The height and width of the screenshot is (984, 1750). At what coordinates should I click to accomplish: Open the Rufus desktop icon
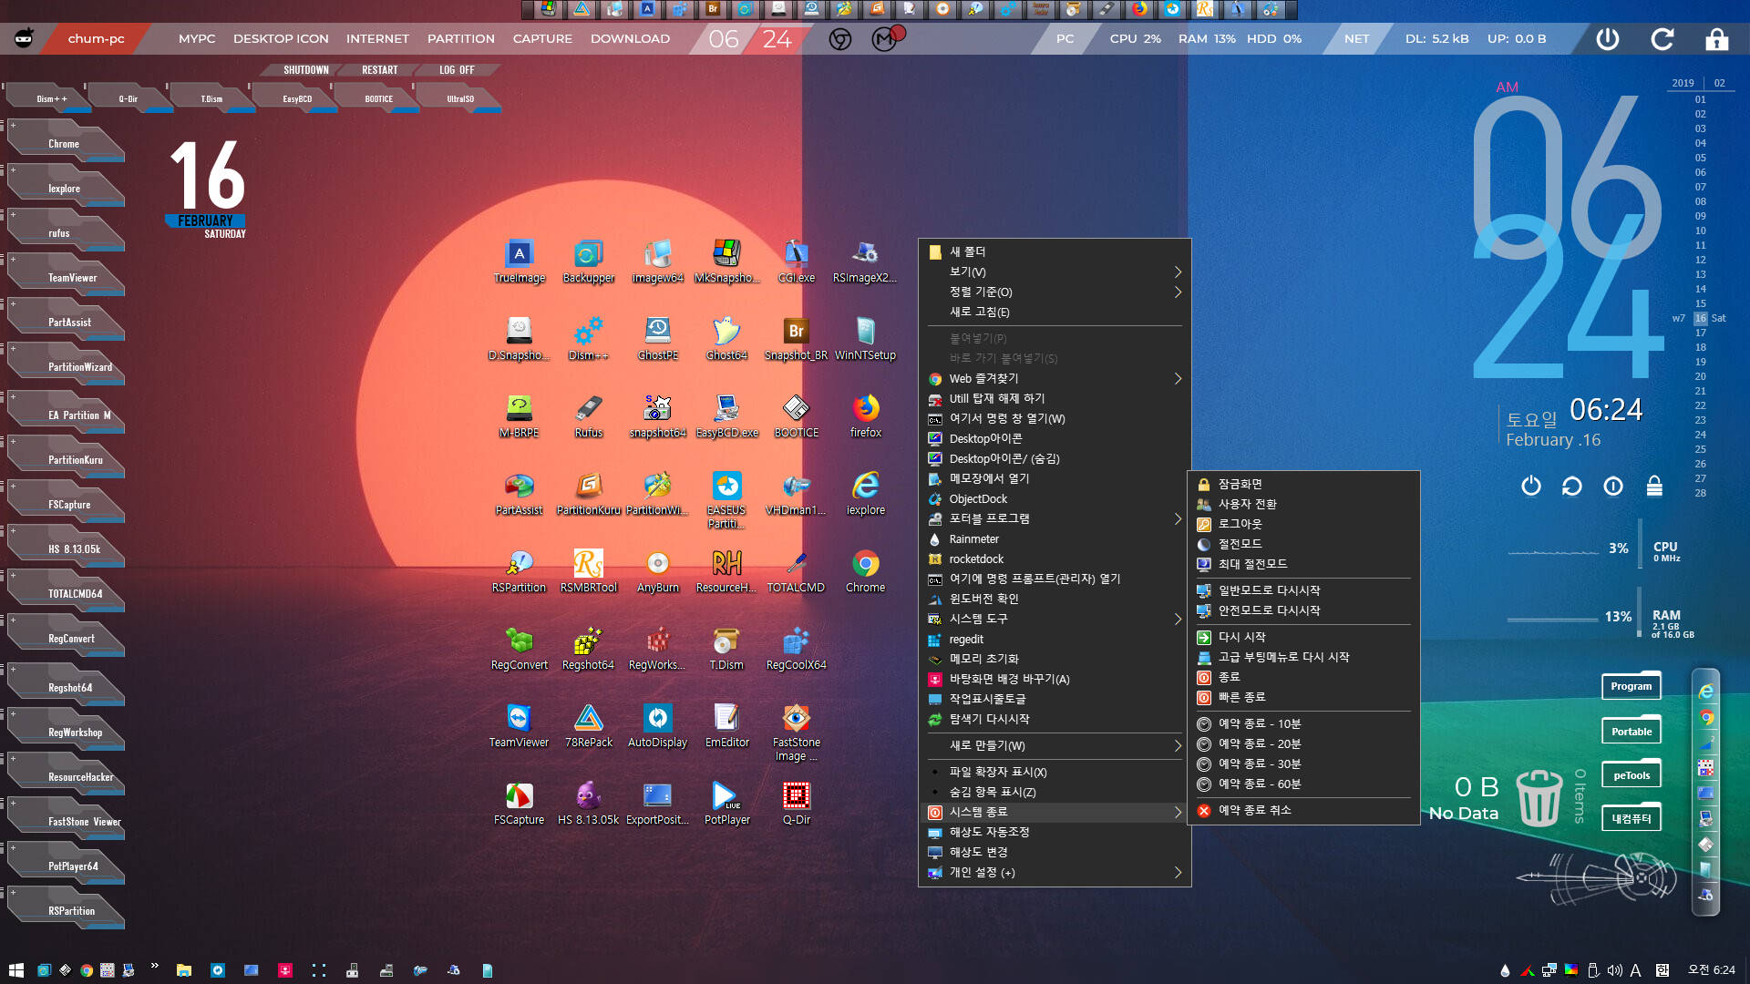point(588,416)
